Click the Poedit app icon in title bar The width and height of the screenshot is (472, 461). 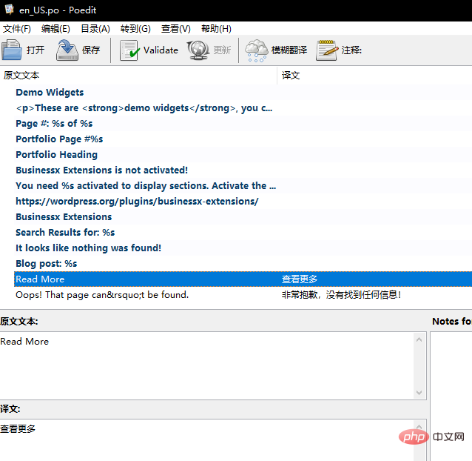coord(10,10)
